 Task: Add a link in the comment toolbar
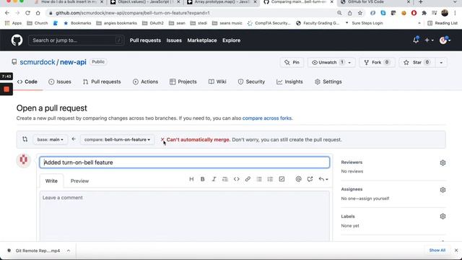coord(248,179)
